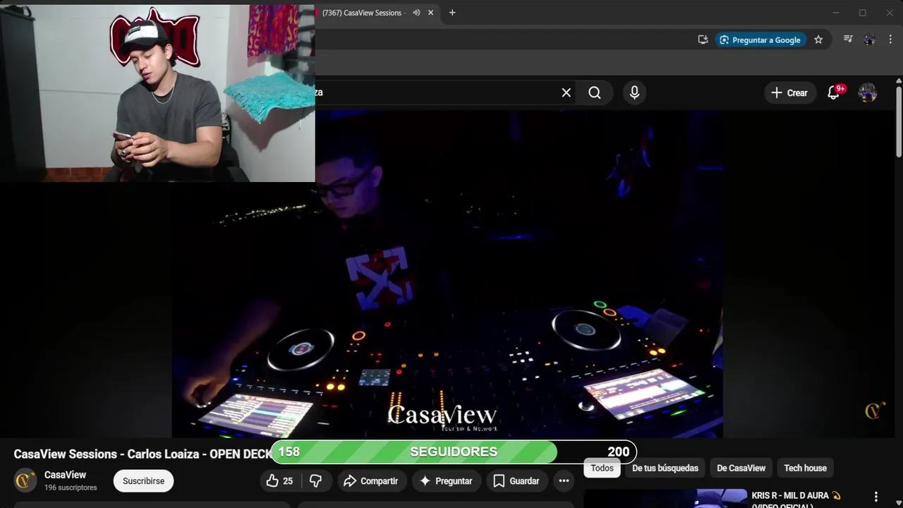Open a new browser tab

click(452, 13)
